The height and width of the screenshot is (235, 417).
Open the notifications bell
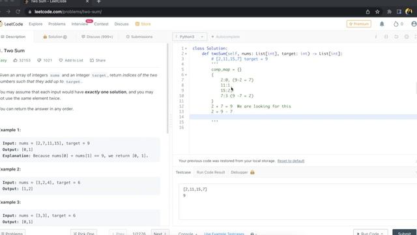382,24
